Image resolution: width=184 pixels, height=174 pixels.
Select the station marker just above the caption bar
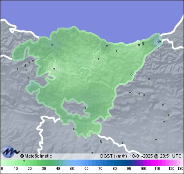click(x=92, y=153)
